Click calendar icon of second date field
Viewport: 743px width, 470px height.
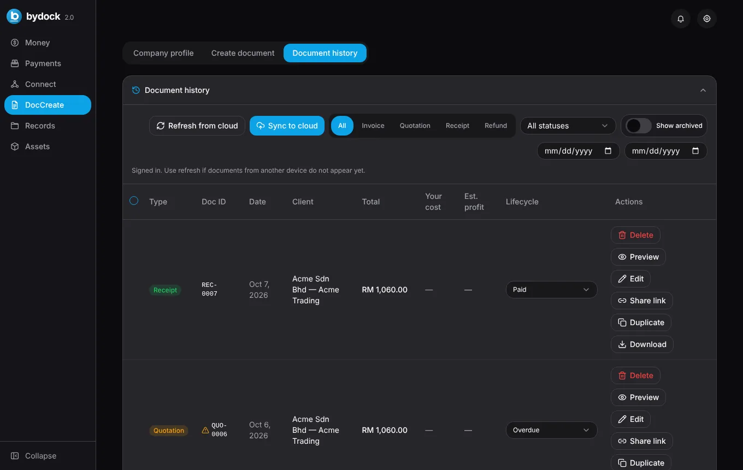tap(695, 151)
